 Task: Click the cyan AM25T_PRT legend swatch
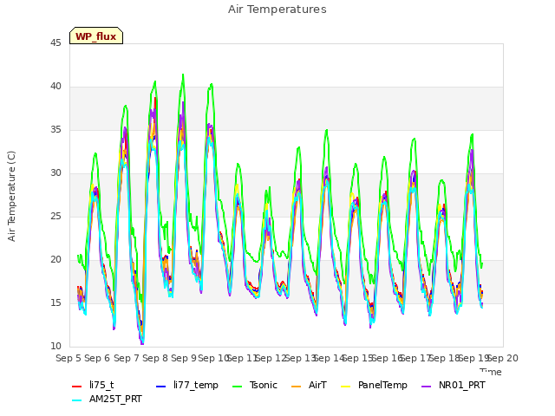77,400
